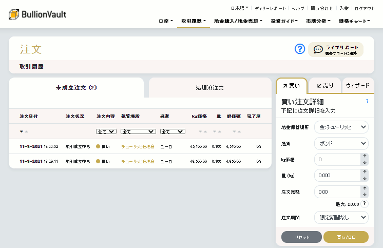Click the small help icon beside 買い注文詳細
383x248 pixels.
point(367,101)
